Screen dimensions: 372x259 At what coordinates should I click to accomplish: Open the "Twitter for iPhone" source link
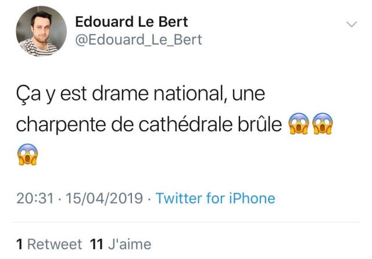tap(216, 199)
